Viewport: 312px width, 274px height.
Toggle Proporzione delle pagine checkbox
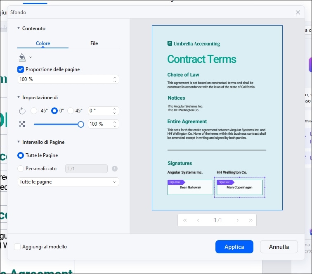21,69
